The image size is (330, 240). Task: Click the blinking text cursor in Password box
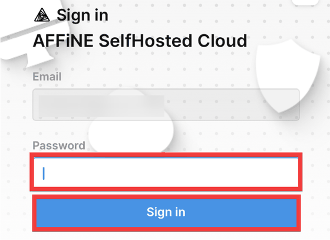(x=44, y=173)
